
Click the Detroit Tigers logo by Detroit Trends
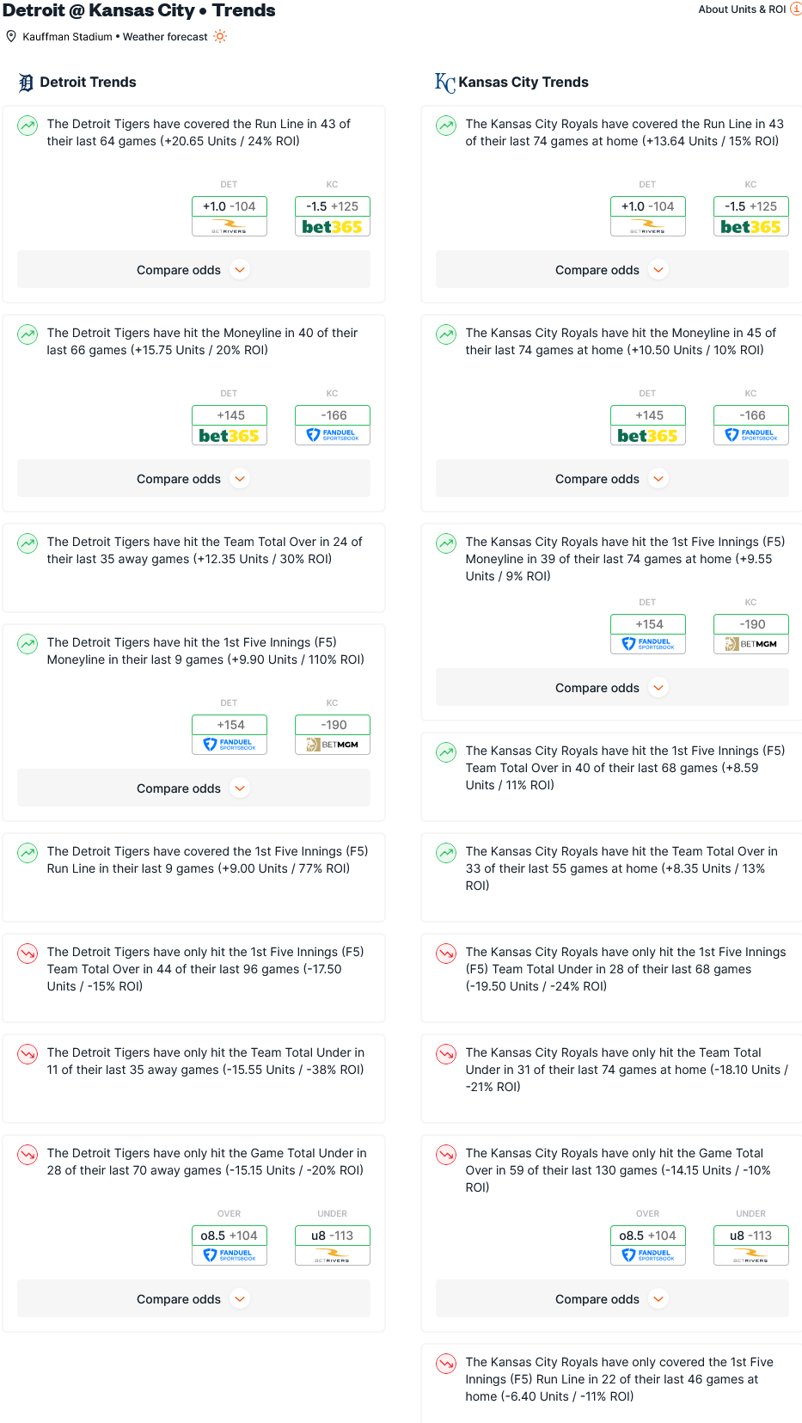pos(27,83)
